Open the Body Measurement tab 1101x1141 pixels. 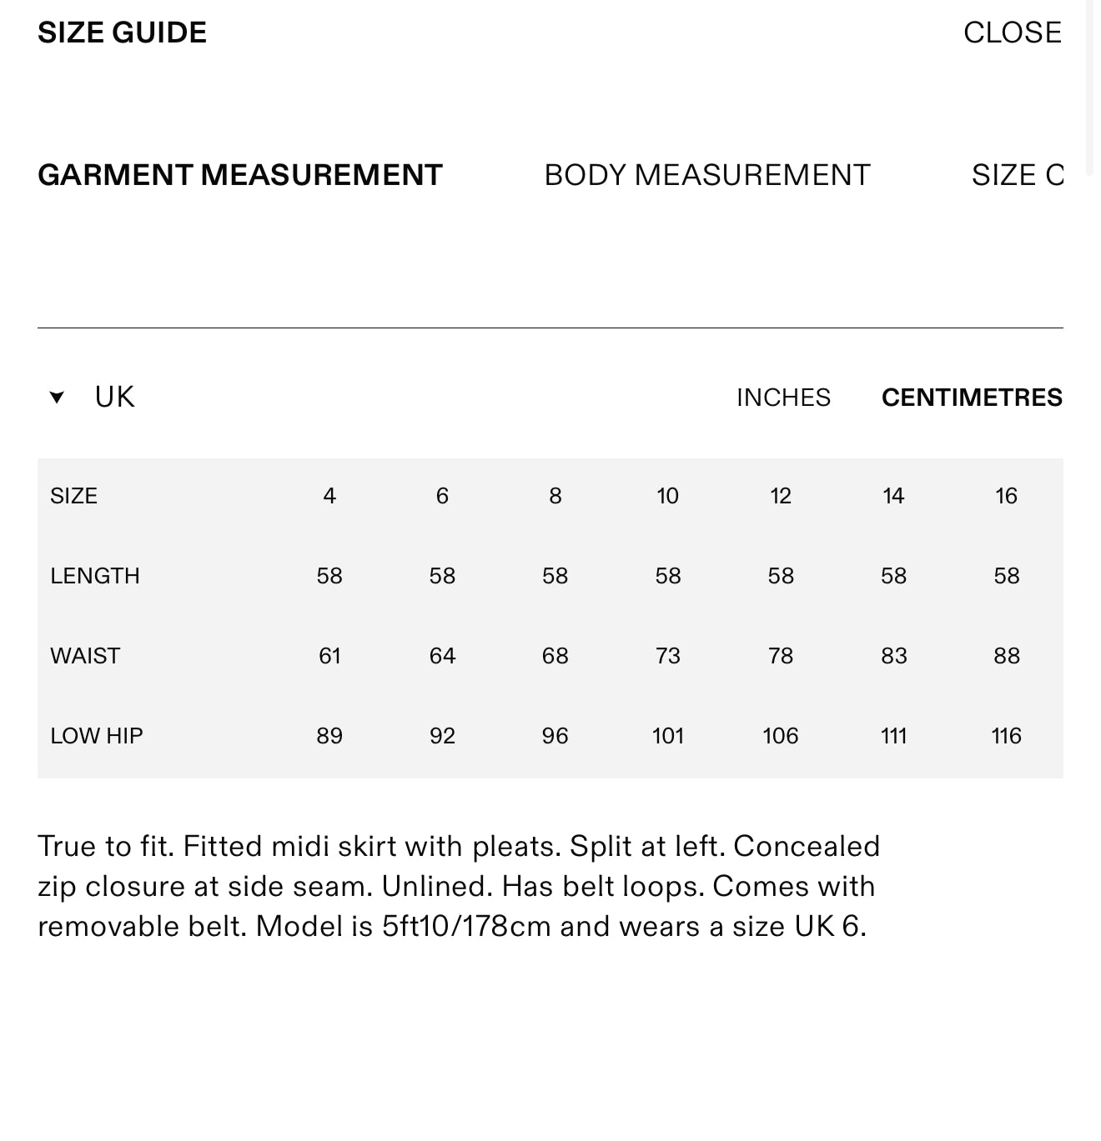tap(707, 175)
